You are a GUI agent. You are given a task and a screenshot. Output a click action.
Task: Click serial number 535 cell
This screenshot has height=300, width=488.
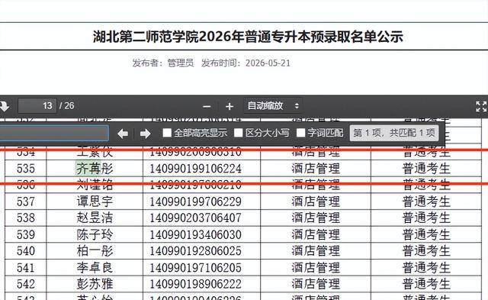tap(25, 169)
